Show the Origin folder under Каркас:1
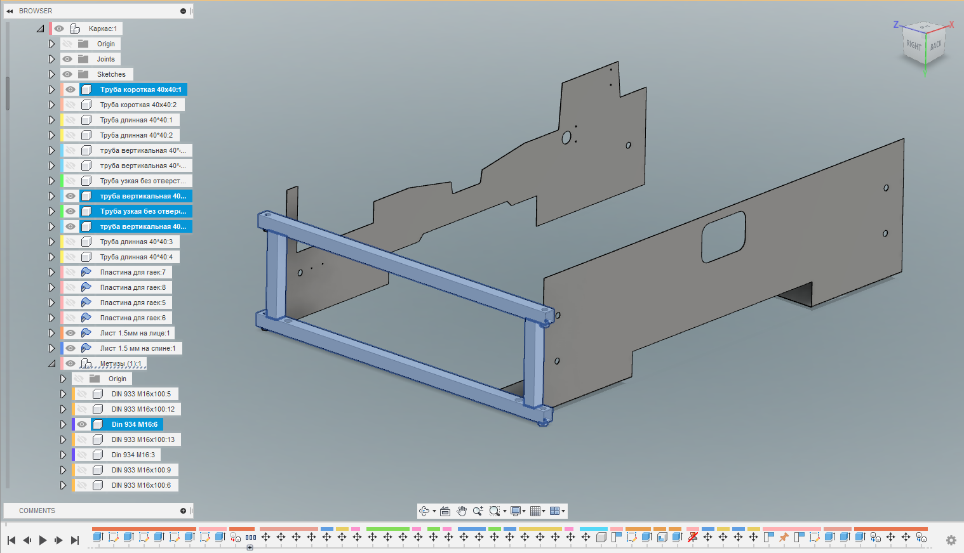 pyautogui.click(x=67, y=44)
